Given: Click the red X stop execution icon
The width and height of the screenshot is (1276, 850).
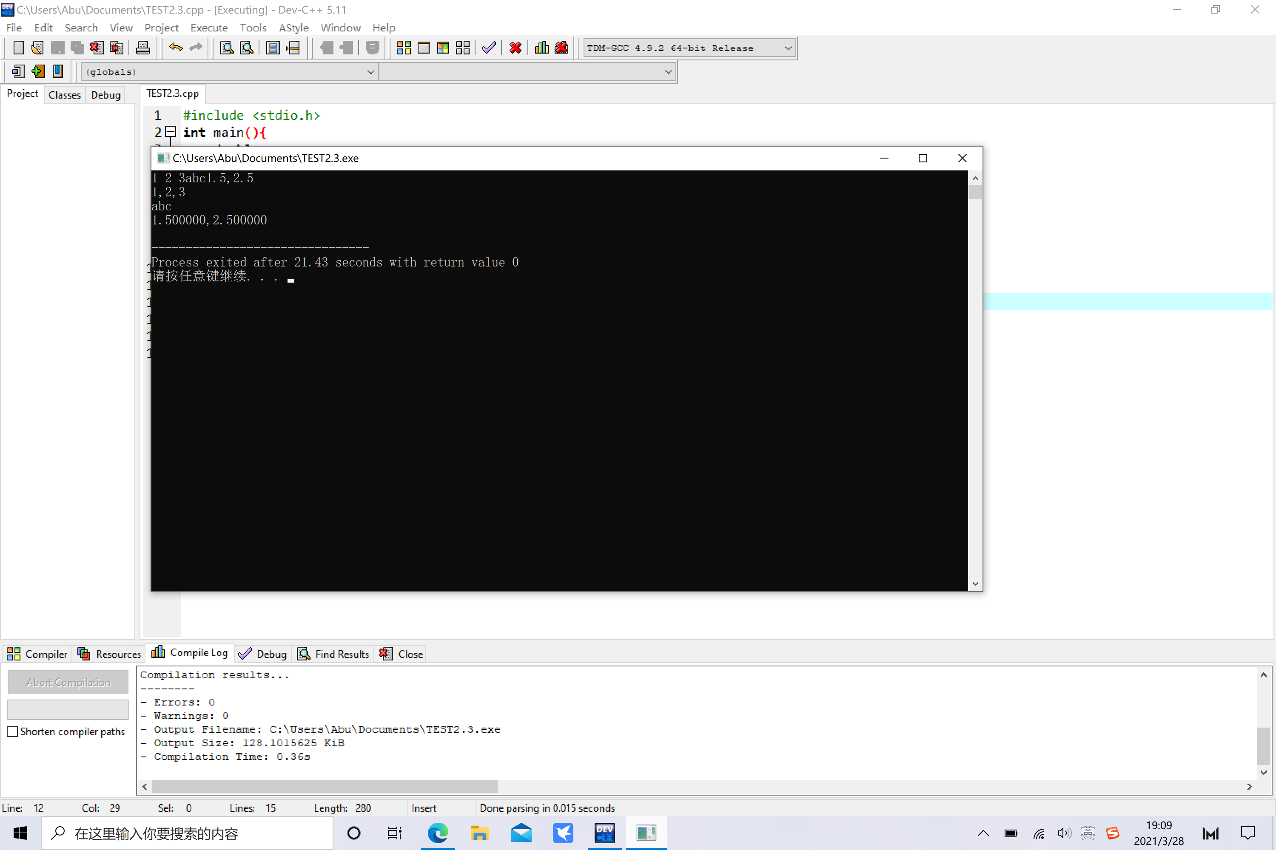Looking at the screenshot, I should tap(516, 48).
